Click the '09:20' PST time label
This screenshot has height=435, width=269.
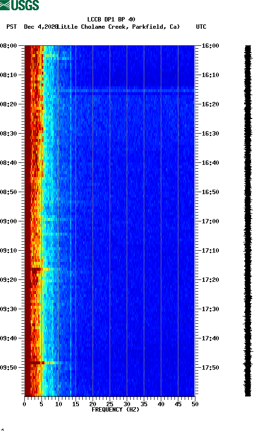coord(8,279)
